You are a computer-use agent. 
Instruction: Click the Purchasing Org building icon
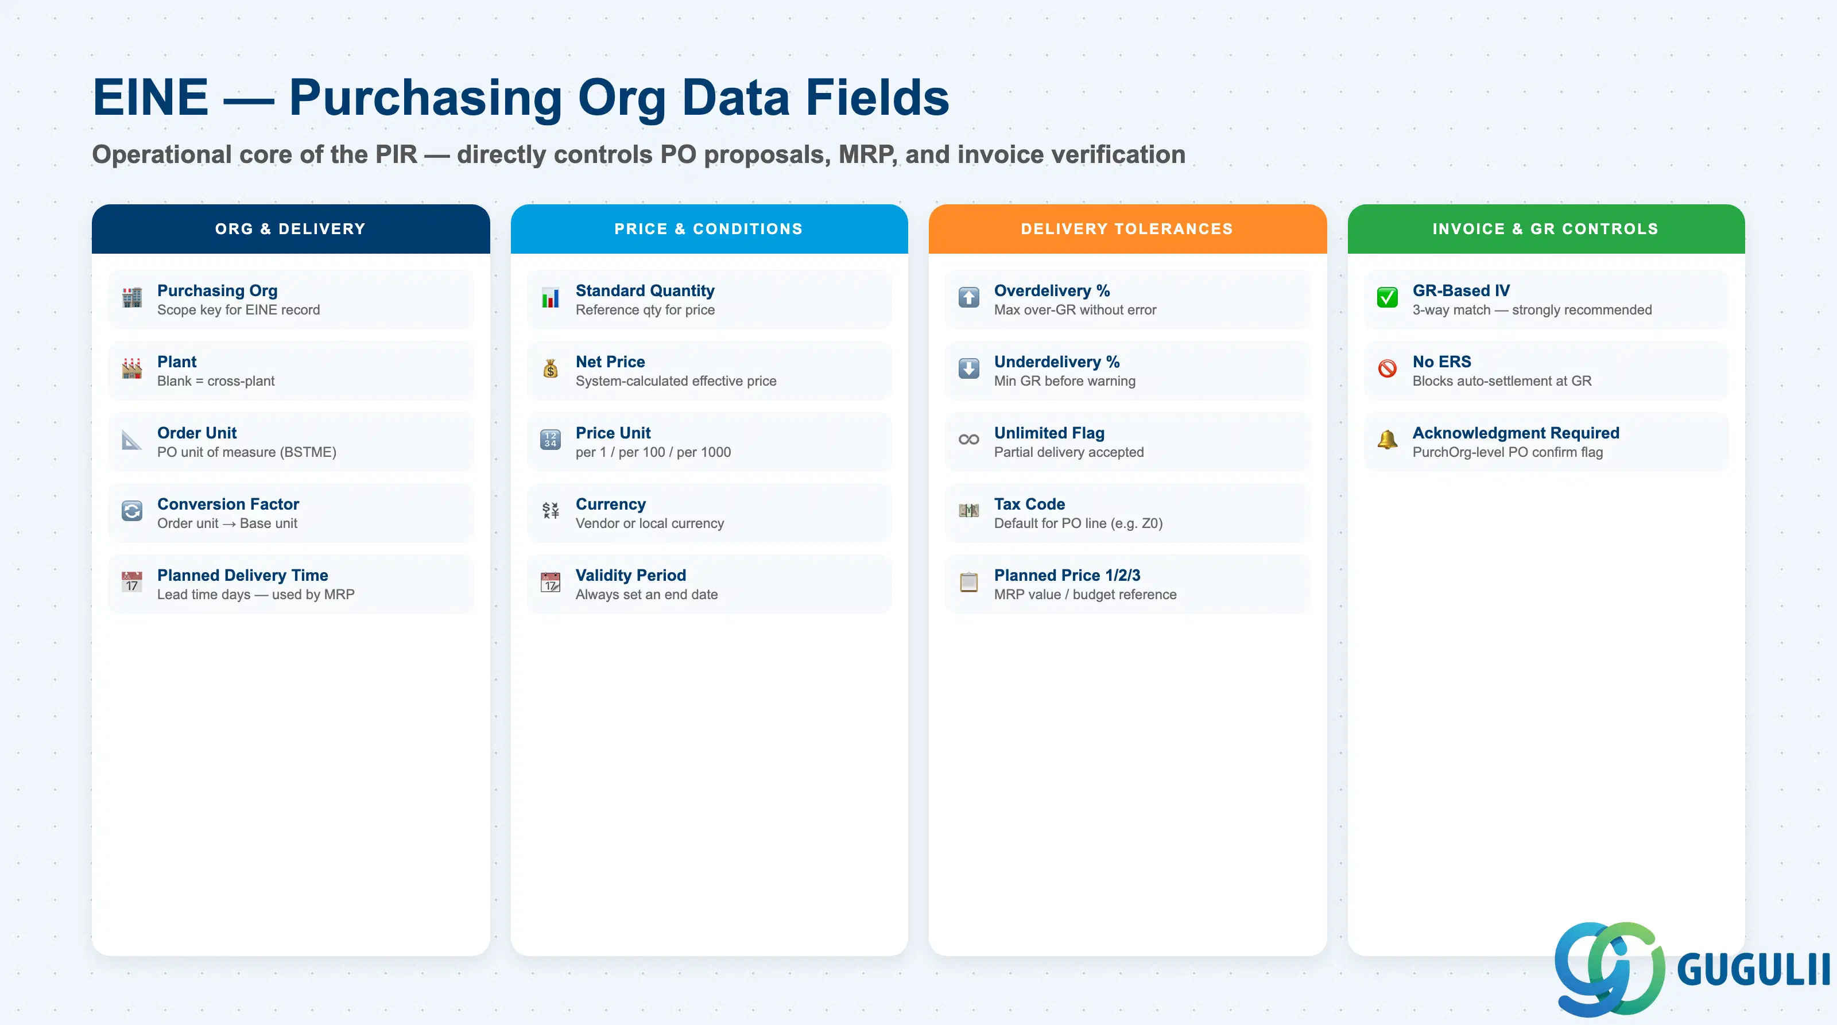pyautogui.click(x=132, y=297)
